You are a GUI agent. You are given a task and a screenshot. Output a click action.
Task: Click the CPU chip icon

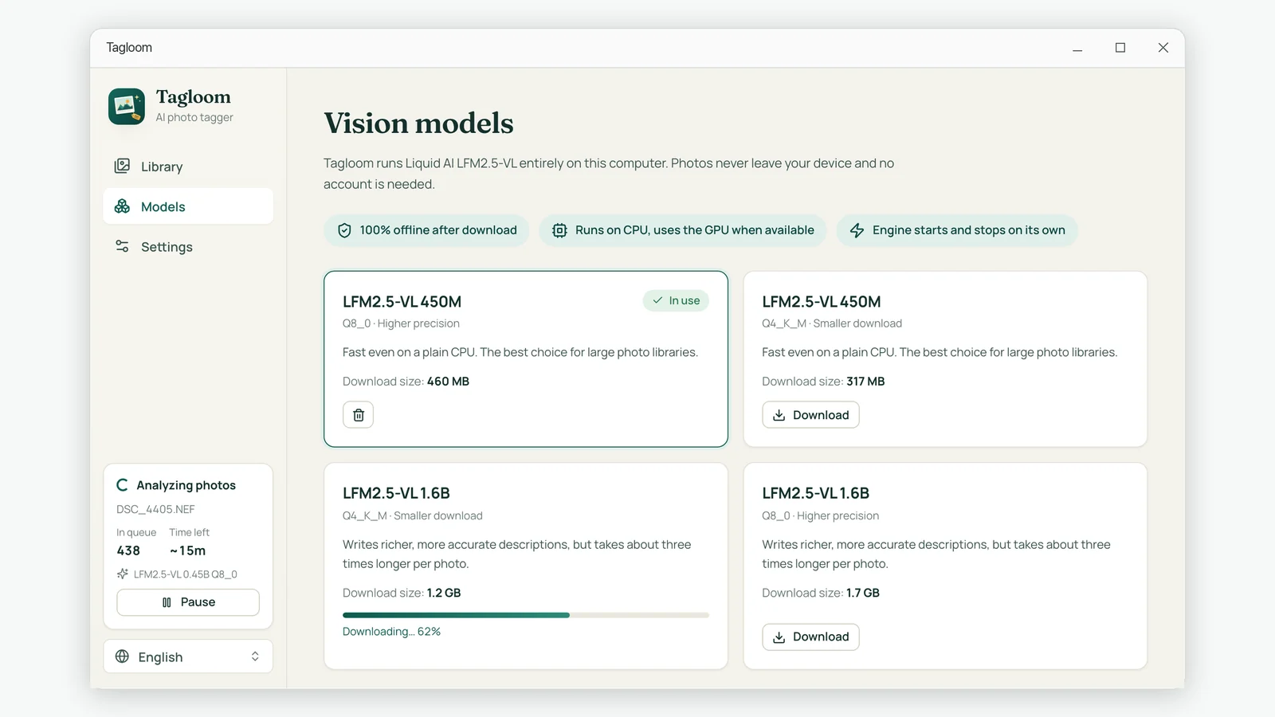[560, 230]
